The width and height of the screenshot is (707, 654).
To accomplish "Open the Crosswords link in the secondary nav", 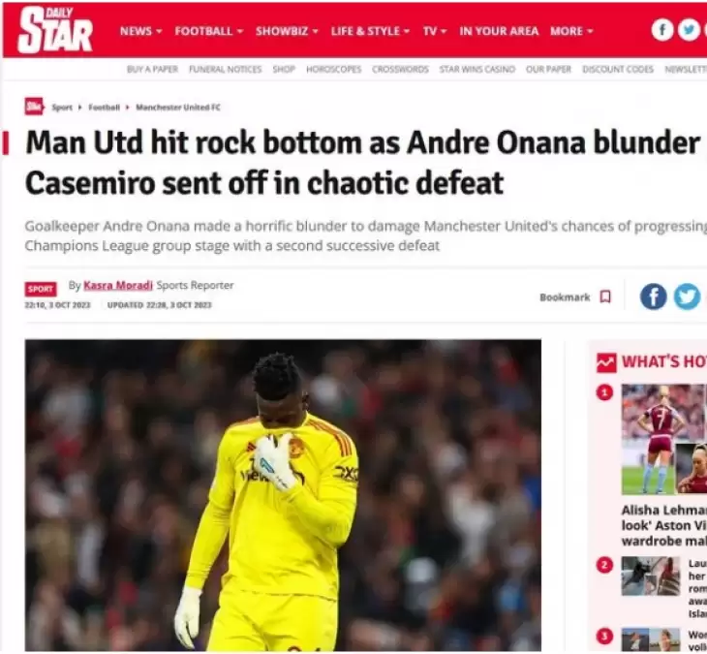I will coord(400,69).
